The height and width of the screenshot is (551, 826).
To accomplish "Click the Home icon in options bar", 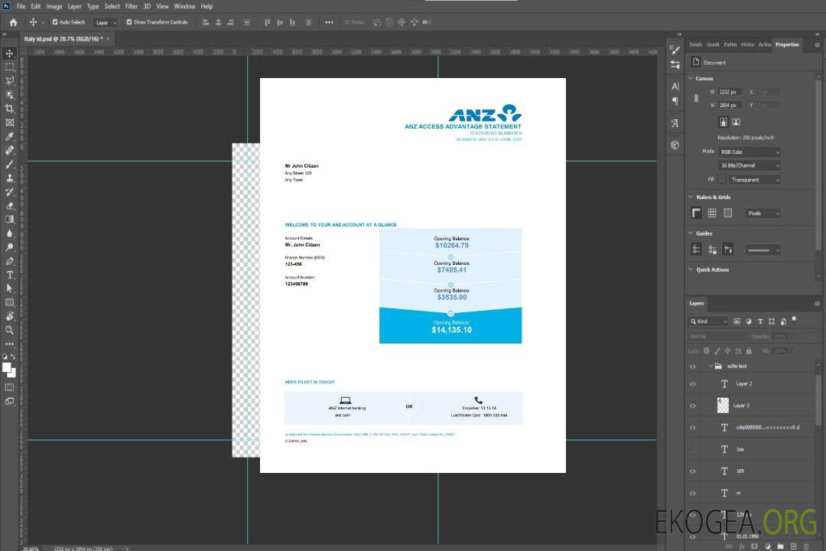I will pos(13,22).
